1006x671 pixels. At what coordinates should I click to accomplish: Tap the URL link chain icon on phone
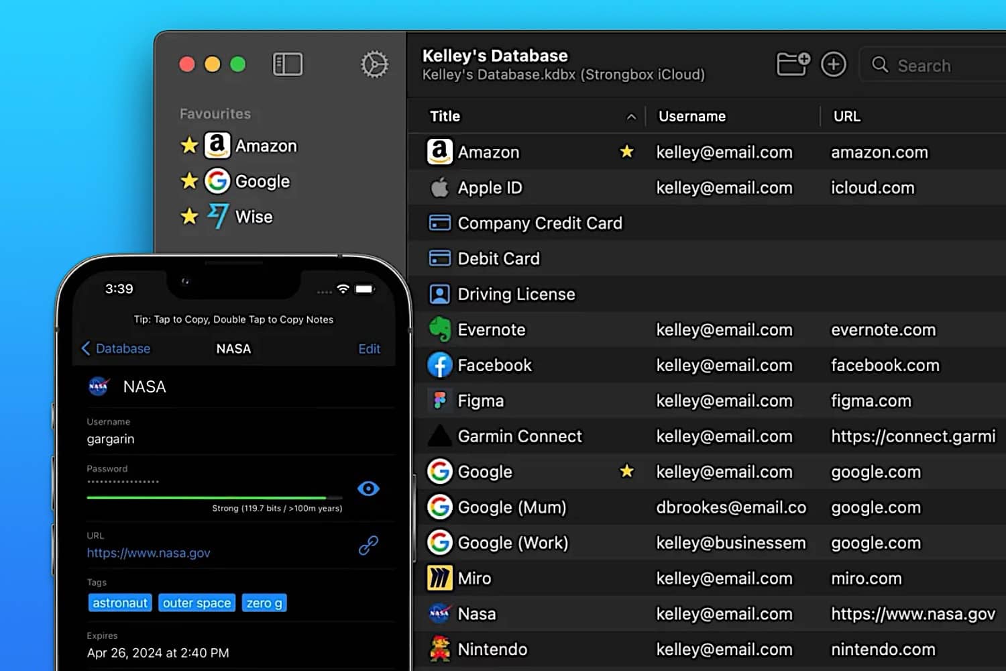pyautogui.click(x=368, y=545)
